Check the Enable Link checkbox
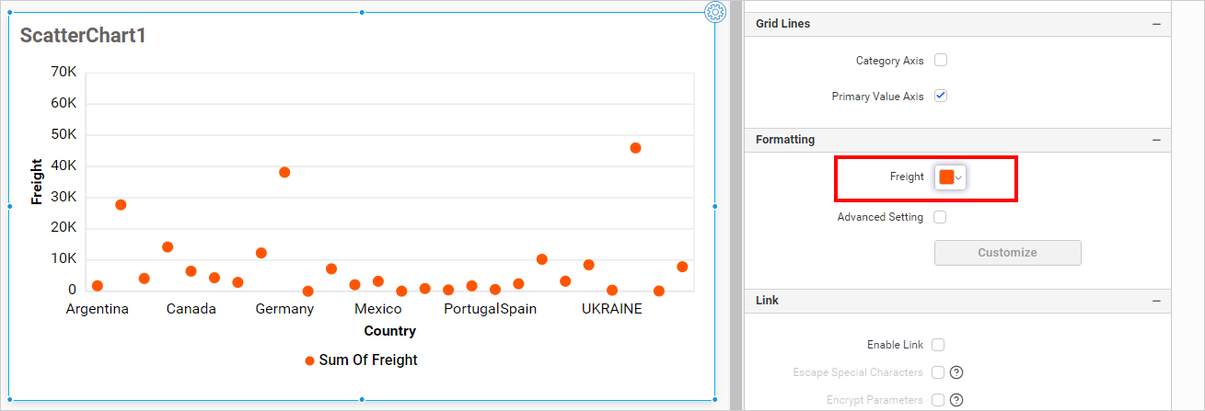This screenshot has height=411, width=1205. click(x=938, y=345)
